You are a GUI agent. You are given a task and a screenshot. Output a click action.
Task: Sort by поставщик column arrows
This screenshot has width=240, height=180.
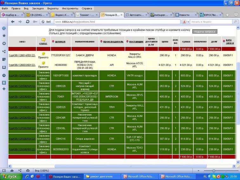tap(127, 42)
